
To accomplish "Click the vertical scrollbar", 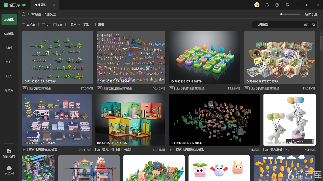I will (321, 43).
